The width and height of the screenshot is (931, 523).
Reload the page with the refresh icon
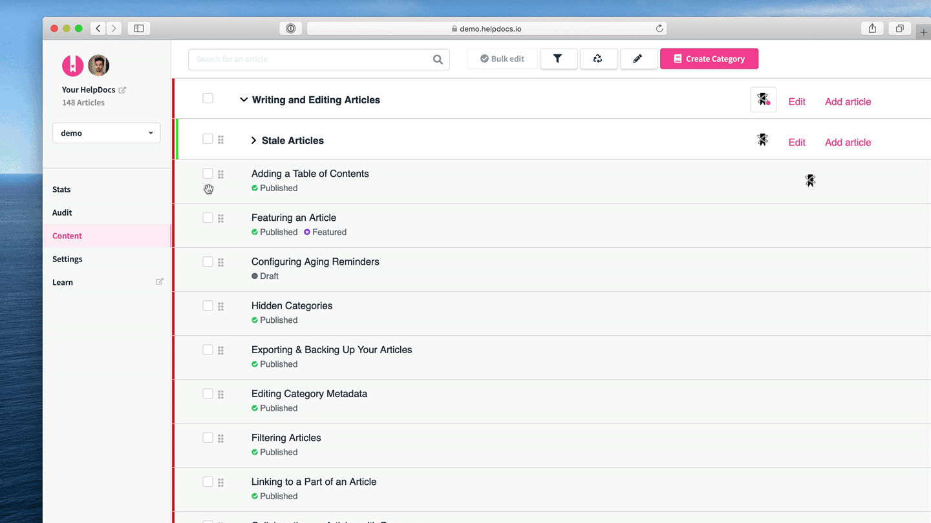point(659,28)
